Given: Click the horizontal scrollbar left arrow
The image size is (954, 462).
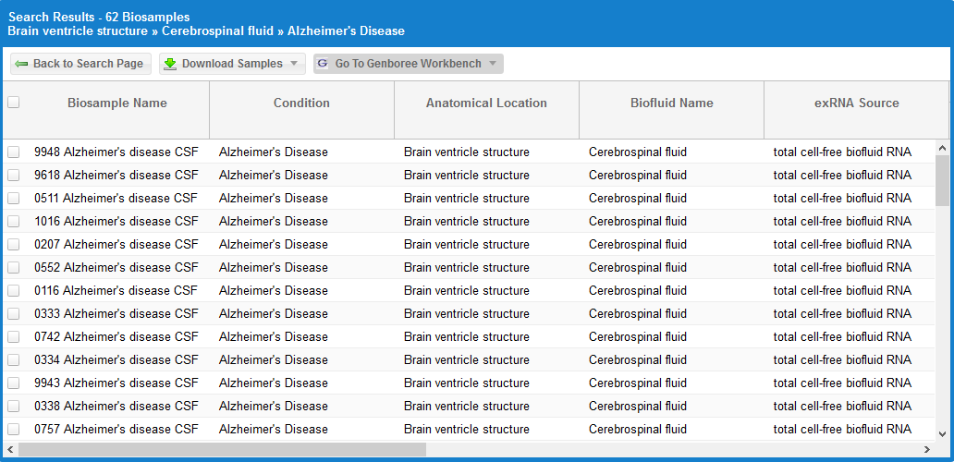Looking at the screenshot, I should point(10,449).
